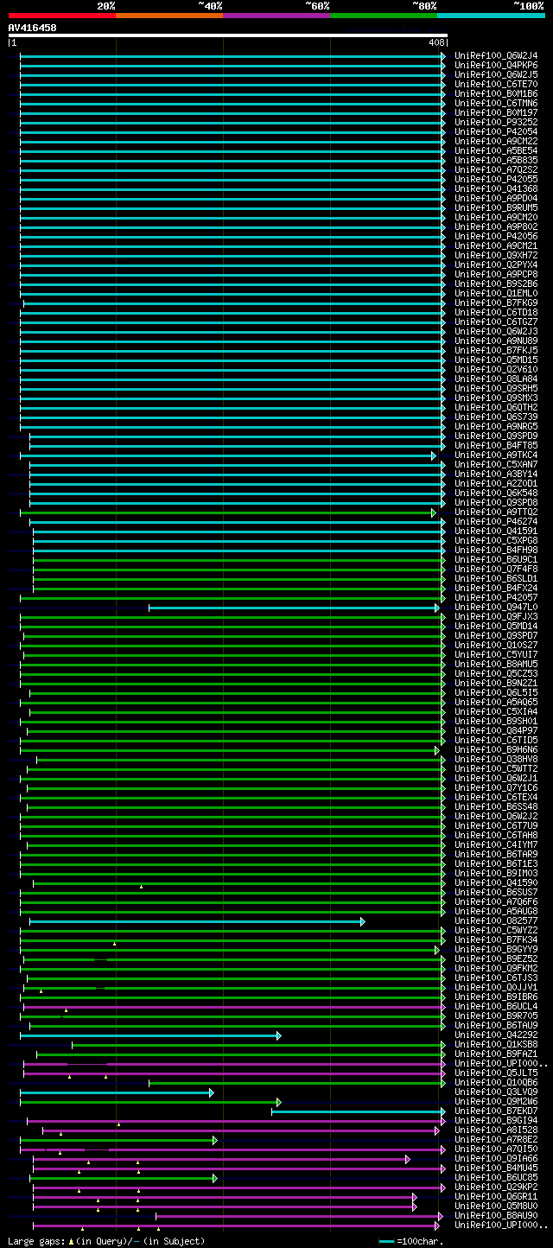Select hit label UniRef100_Q5JLT5

496,1073
